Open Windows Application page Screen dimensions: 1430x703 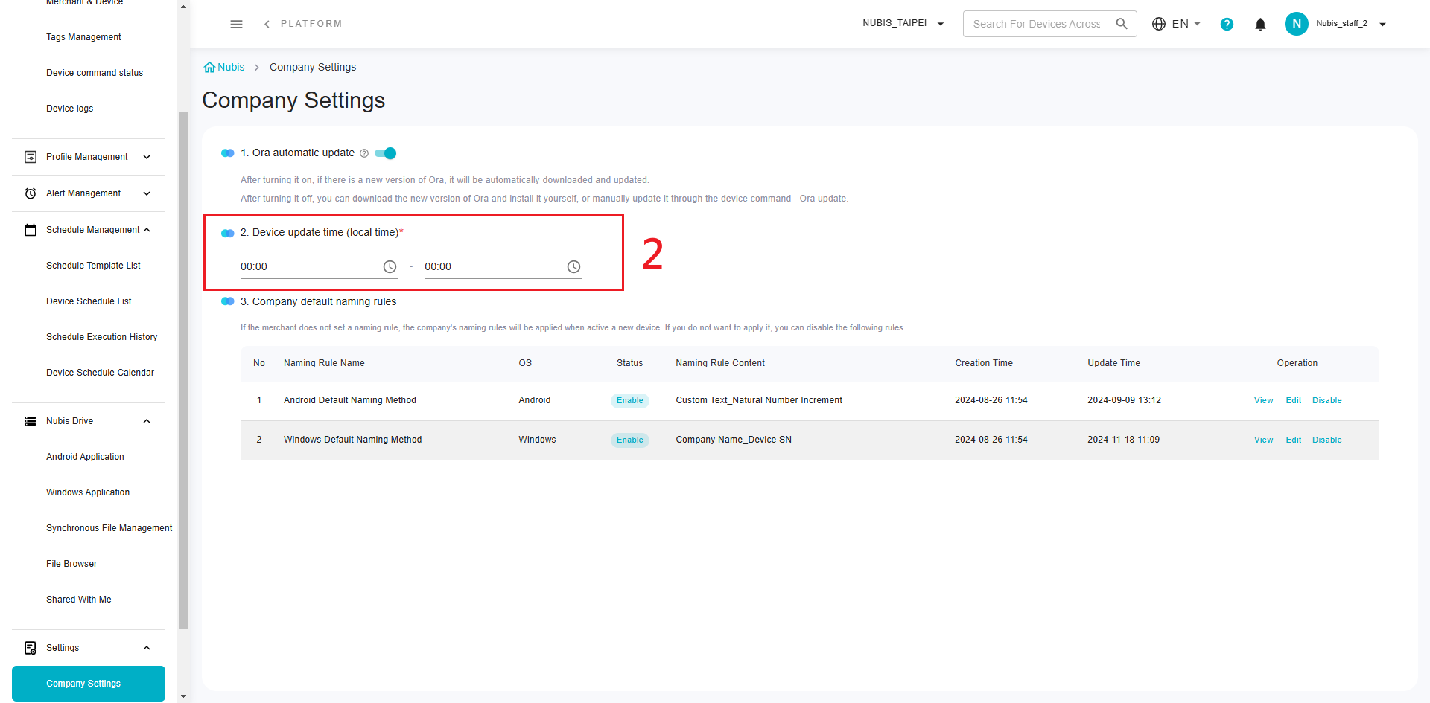coord(89,492)
